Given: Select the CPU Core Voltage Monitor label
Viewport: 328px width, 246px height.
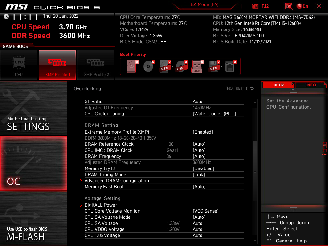Looking at the screenshot, I should coord(112,211).
